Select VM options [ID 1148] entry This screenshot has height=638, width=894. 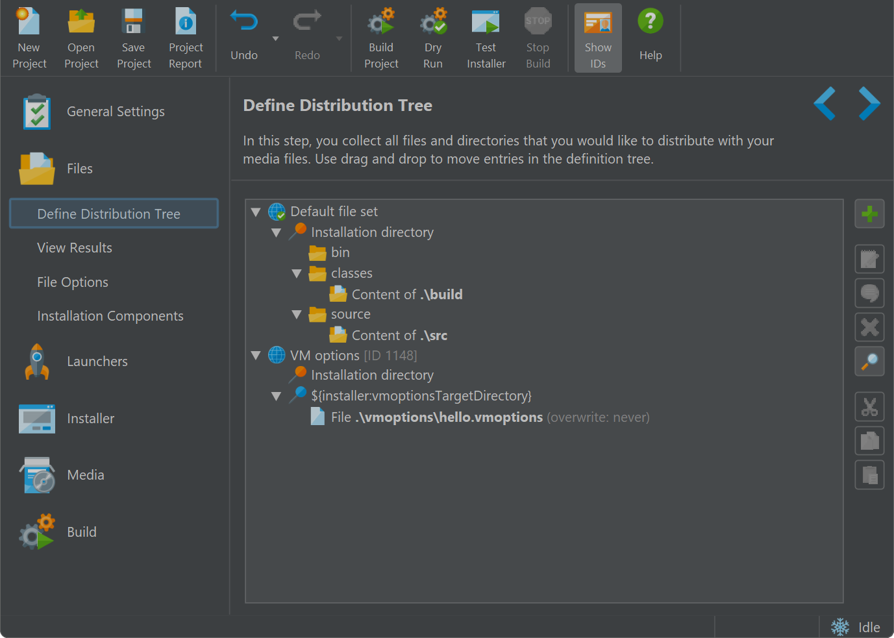[343, 355]
